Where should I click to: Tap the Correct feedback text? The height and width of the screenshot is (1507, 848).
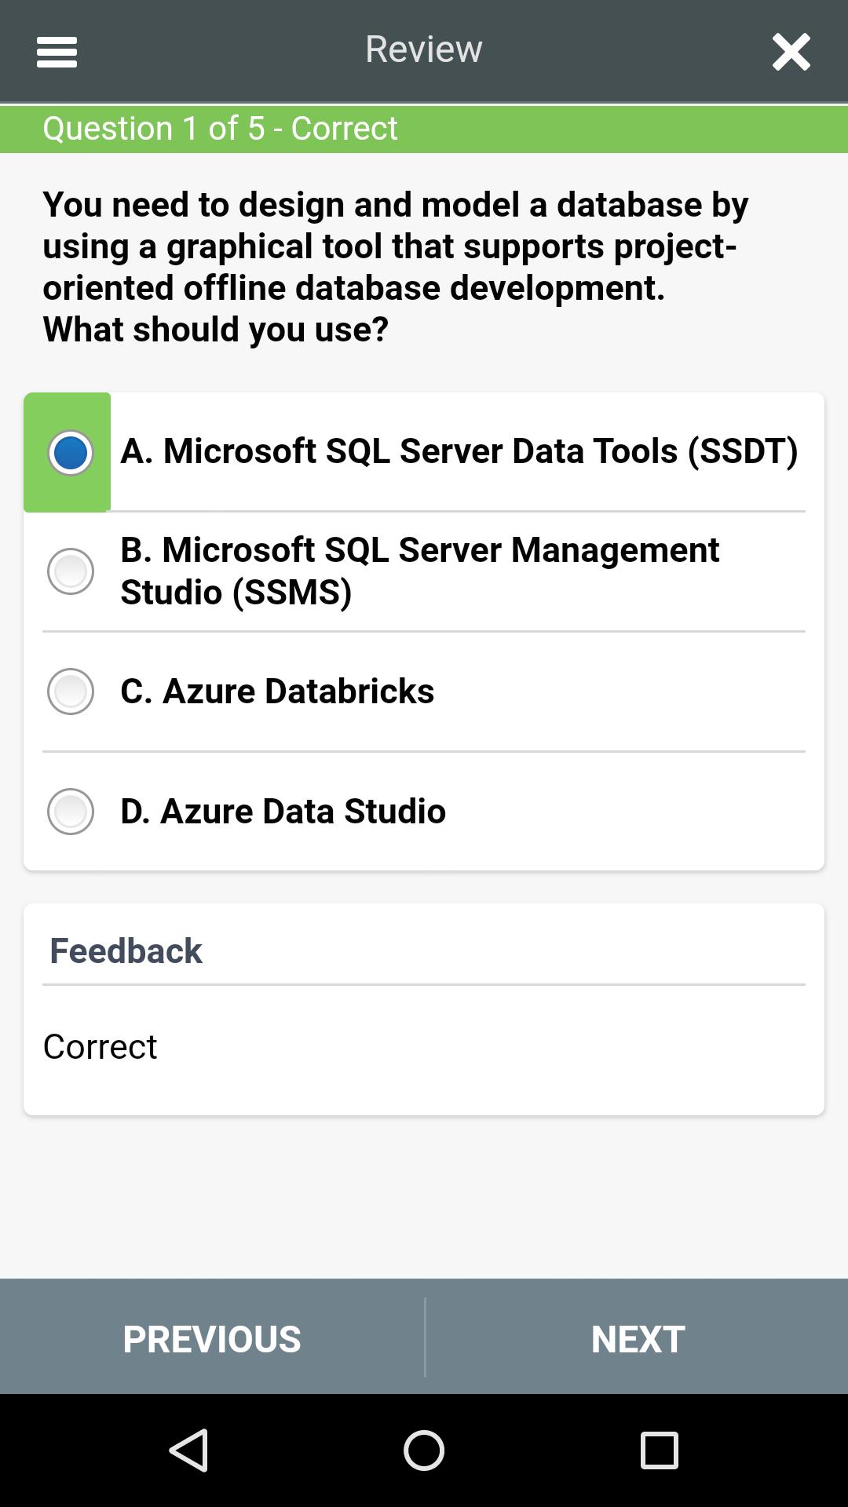[100, 1046]
